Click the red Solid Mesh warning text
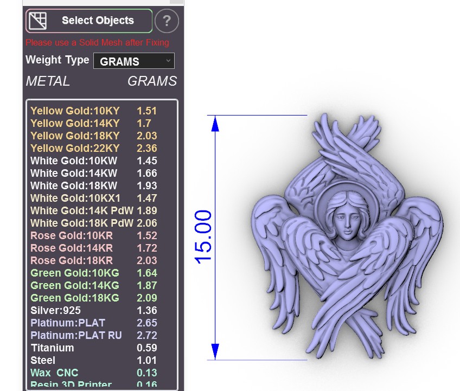This screenshot has height=391, width=460. coord(98,43)
